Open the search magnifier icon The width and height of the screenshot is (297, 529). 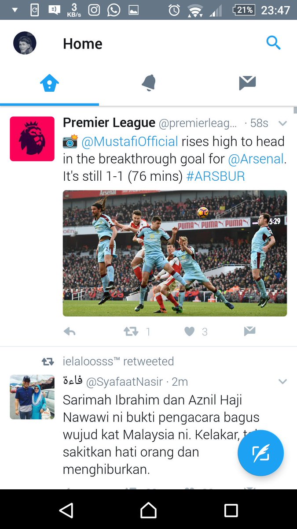click(x=273, y=43)
